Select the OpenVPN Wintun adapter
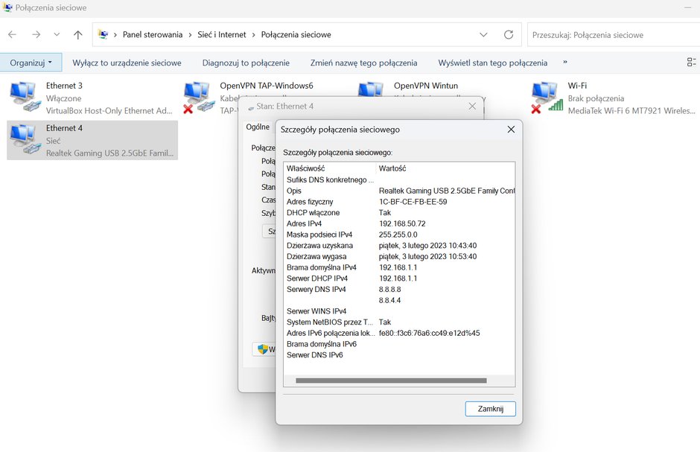This screenshot has height=452, width=700. pyautogui.click(x=371, y=89)
